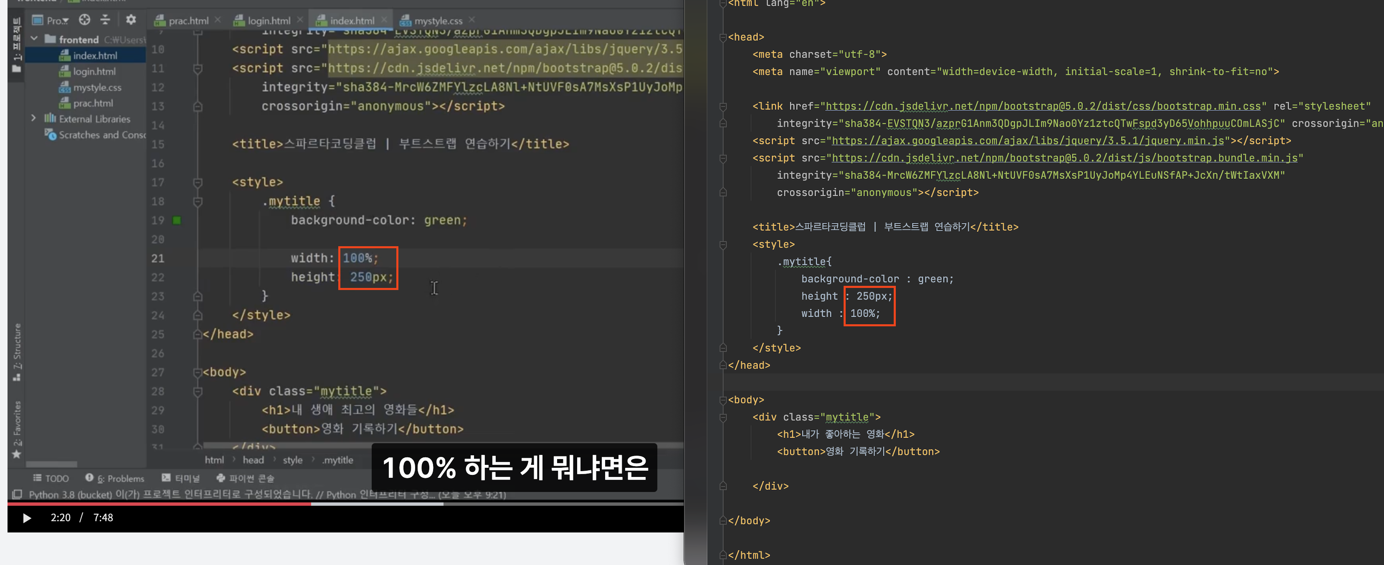Fold the style tag in right editor
This screenshot has height=565, width=1384.
click(722, 245)
